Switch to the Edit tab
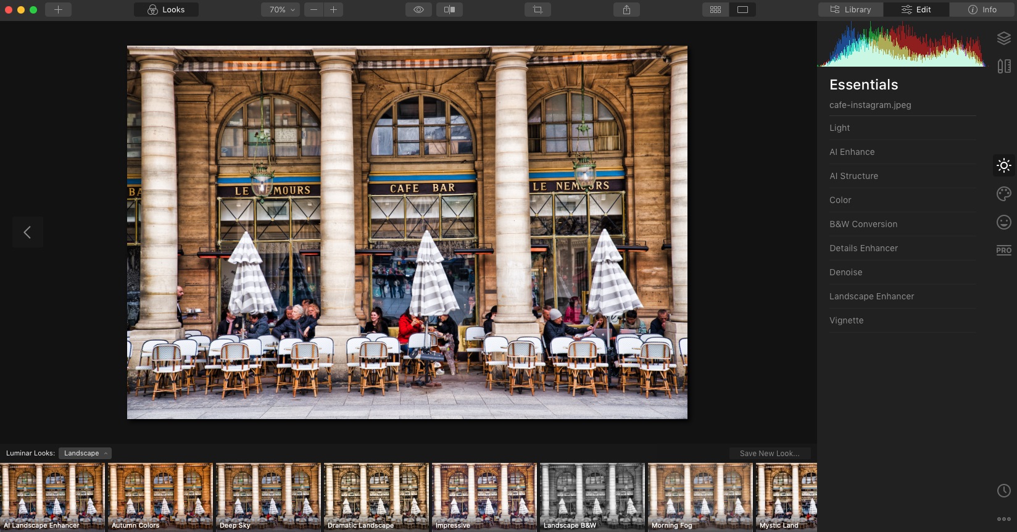Screen dimensions: 1017x532 [x=916, y=10]
